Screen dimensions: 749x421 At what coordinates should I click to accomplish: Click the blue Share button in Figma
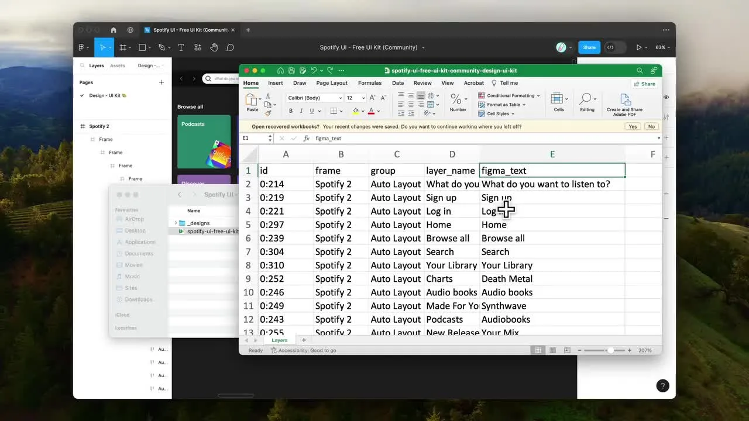589,47
